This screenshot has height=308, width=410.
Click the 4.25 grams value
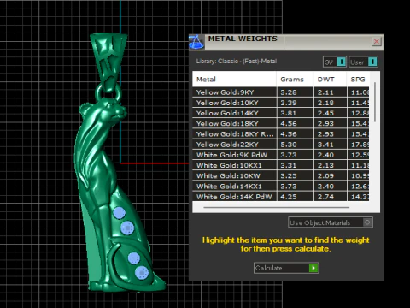[x=289, y=197]
